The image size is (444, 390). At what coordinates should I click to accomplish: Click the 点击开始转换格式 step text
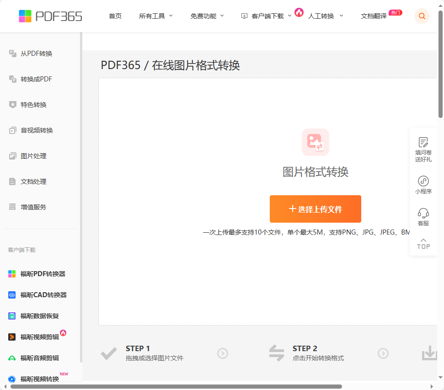(318, 358)
